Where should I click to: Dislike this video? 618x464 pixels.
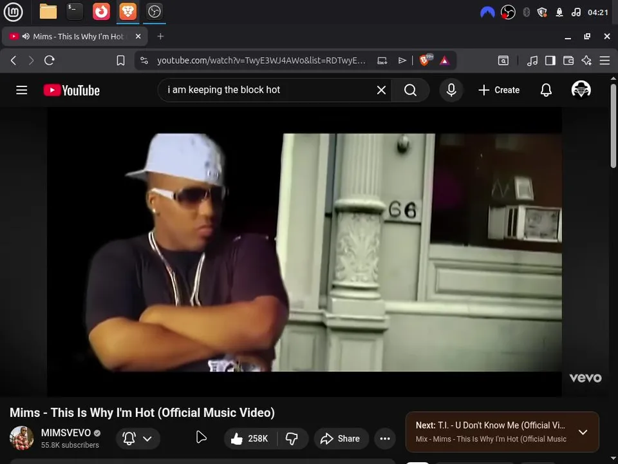(292, 438)
